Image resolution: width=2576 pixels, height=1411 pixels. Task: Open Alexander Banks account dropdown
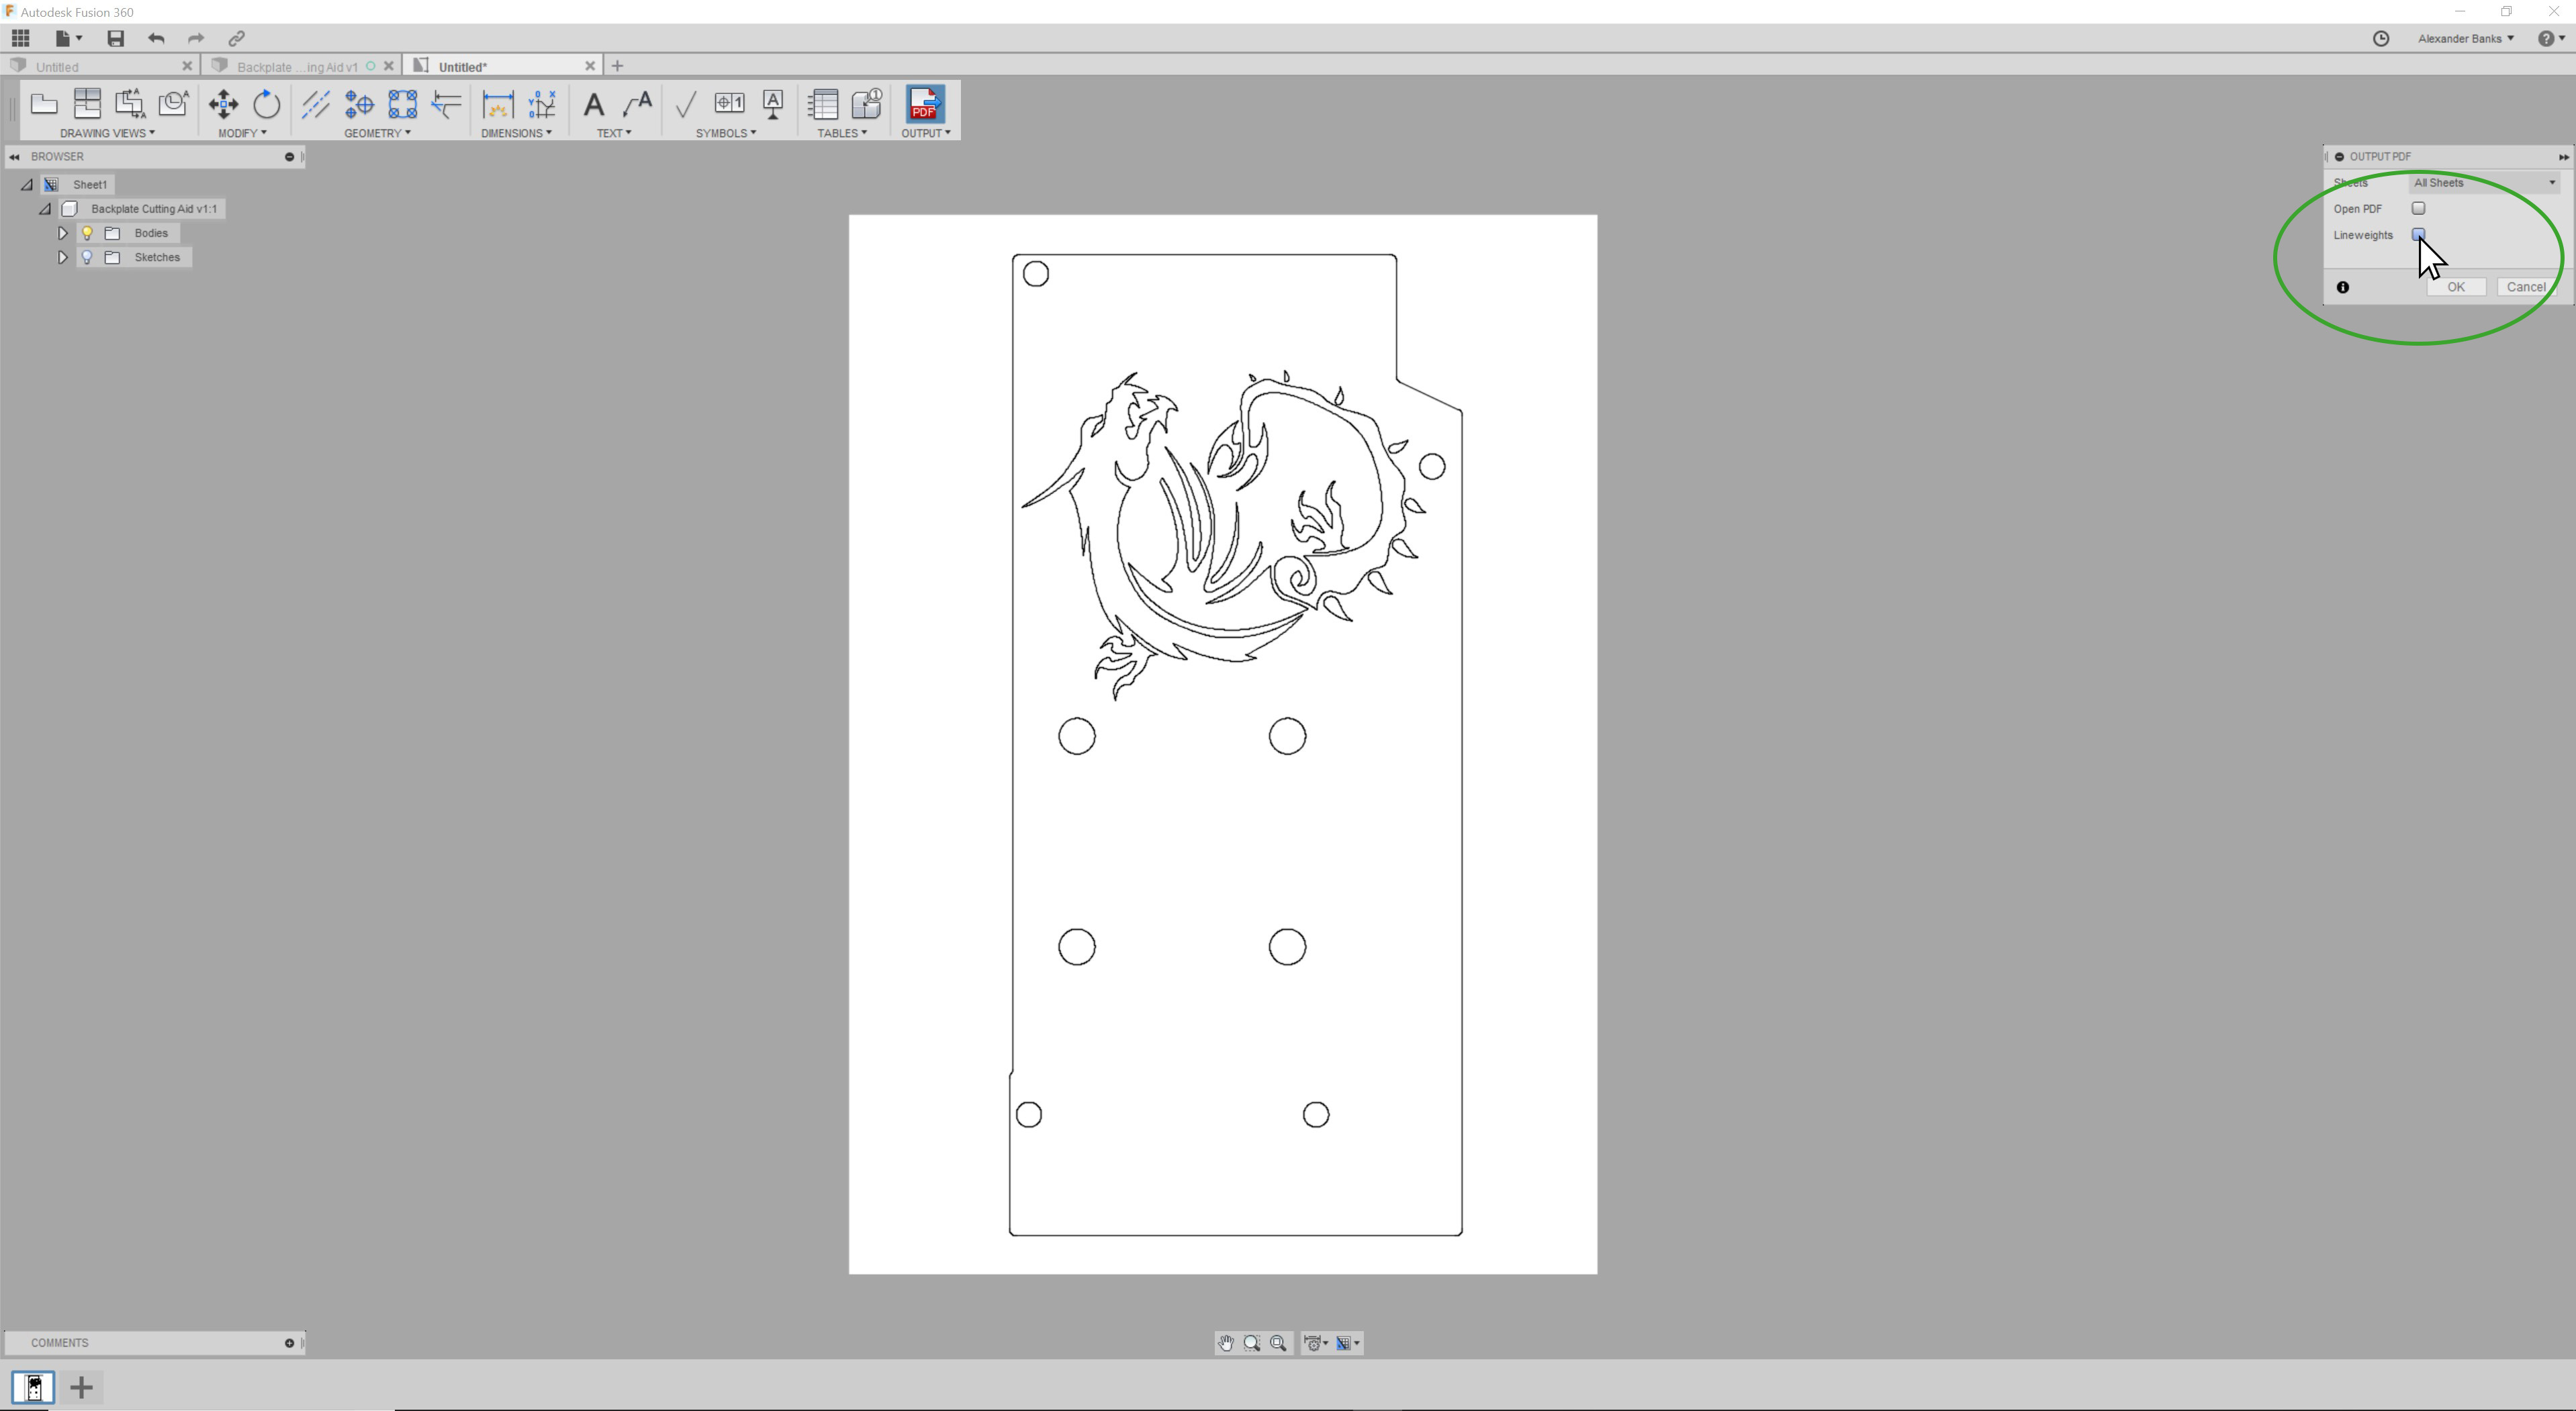2465,38
